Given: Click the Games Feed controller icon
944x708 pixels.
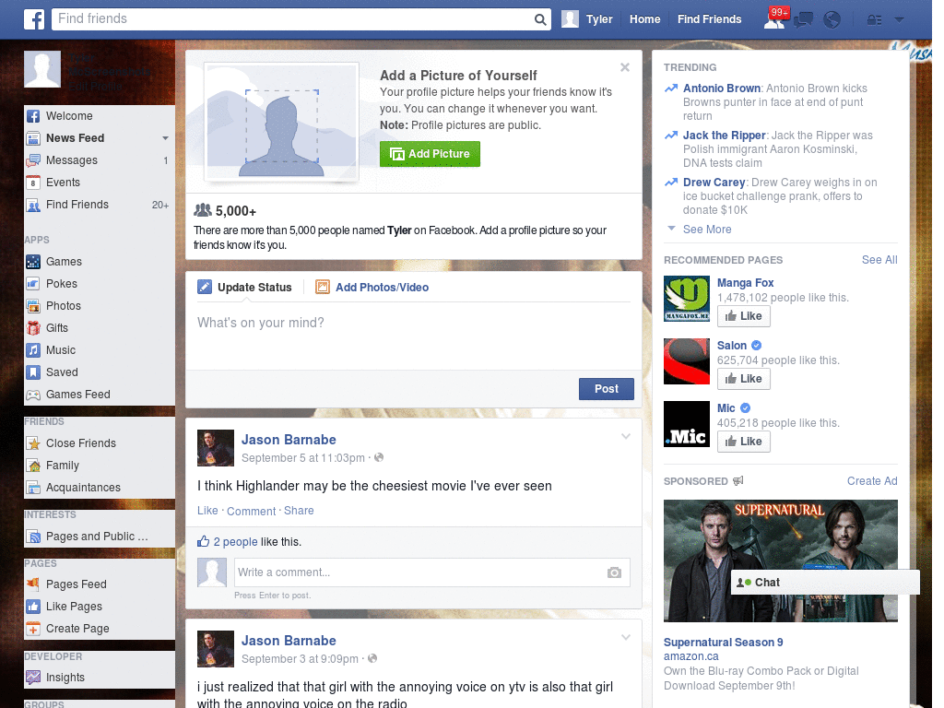Looking at the screenshot, I should tap(33, 395).
